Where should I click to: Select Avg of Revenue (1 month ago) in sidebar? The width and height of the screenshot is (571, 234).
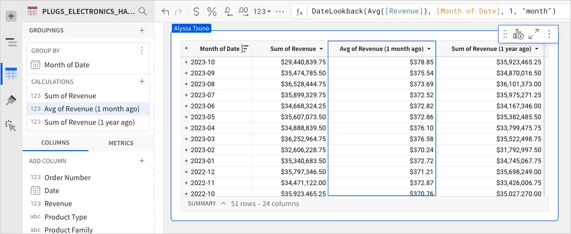click(x=88, y=109)
